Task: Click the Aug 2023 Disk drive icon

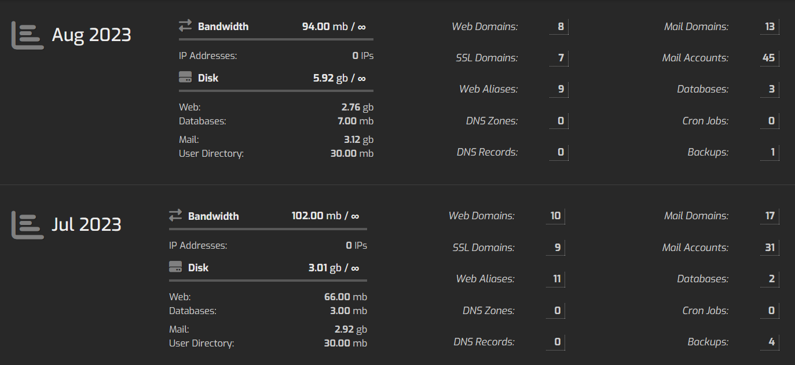Action: (x=185, y=78)
